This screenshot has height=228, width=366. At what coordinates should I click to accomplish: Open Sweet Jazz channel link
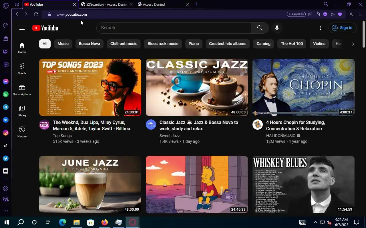170,136
